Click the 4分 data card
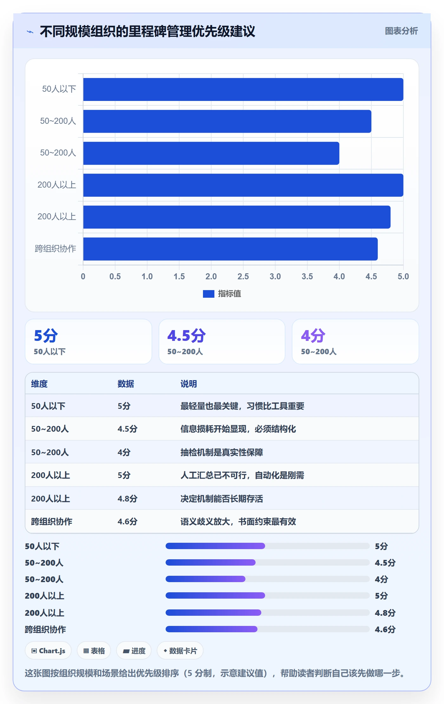Viewport: 444px width, 704px height. pos(356,342)
